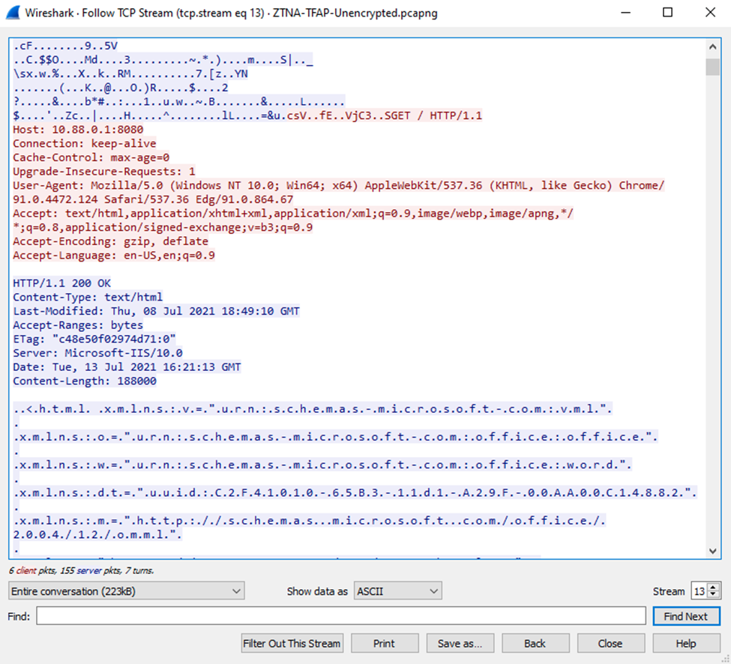This screenshot has height=664, width=731.
Task: Click the Close button at bottom
Action: coord(610,643)
